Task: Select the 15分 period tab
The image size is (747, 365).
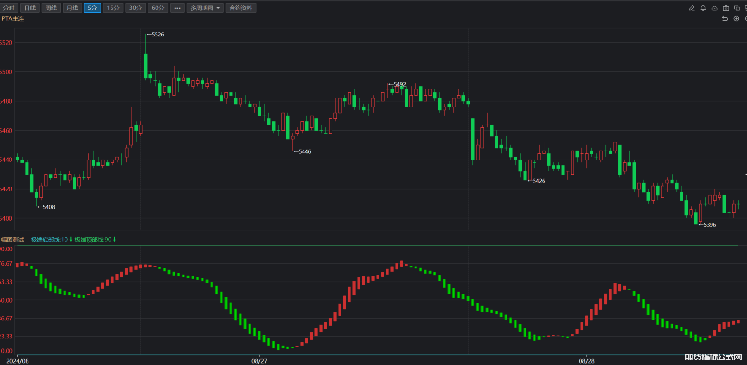Action: coord(113,8)
